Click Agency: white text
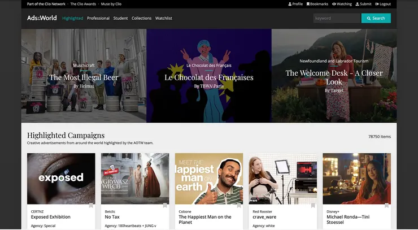 click(264, 225)
